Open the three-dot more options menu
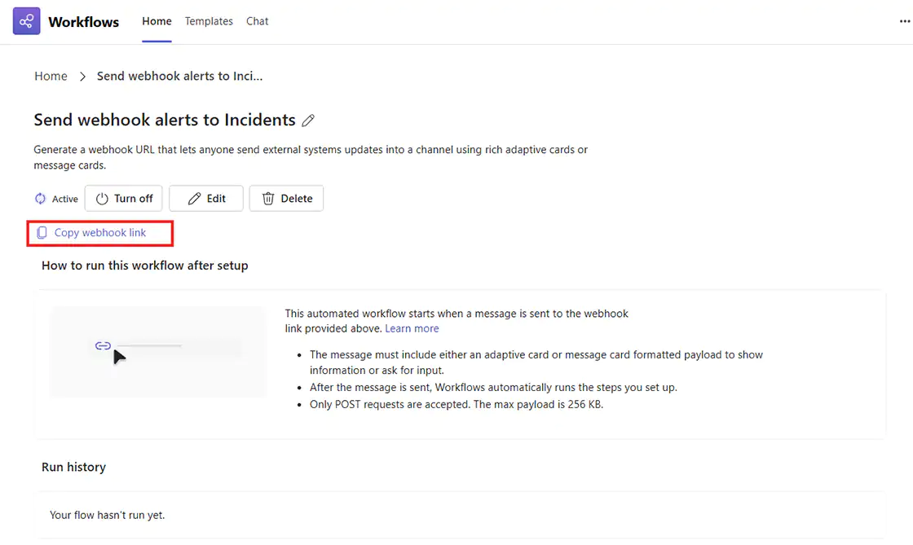This screenshot has height=545, width=913. coord(904,21)
